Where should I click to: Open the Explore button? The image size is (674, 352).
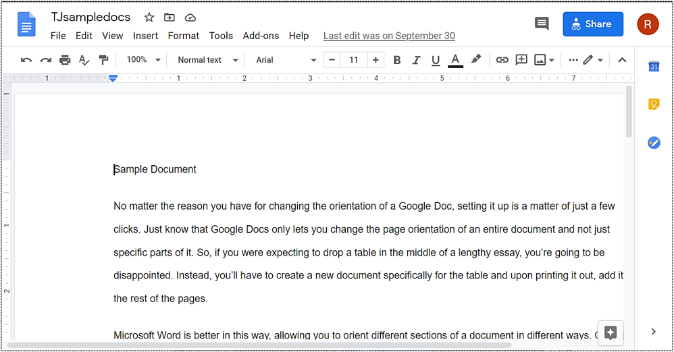point(611,332)
